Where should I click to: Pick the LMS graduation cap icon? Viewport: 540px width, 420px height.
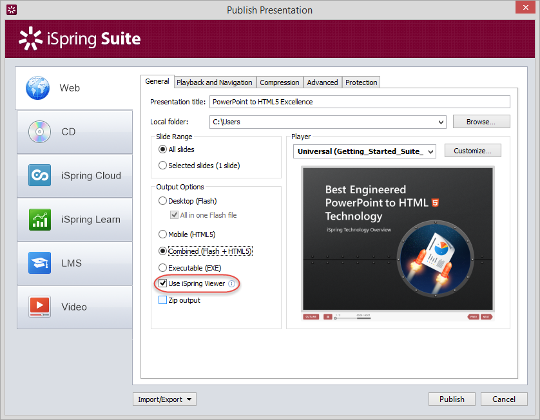pyautogui.click(x=39, y=263)
